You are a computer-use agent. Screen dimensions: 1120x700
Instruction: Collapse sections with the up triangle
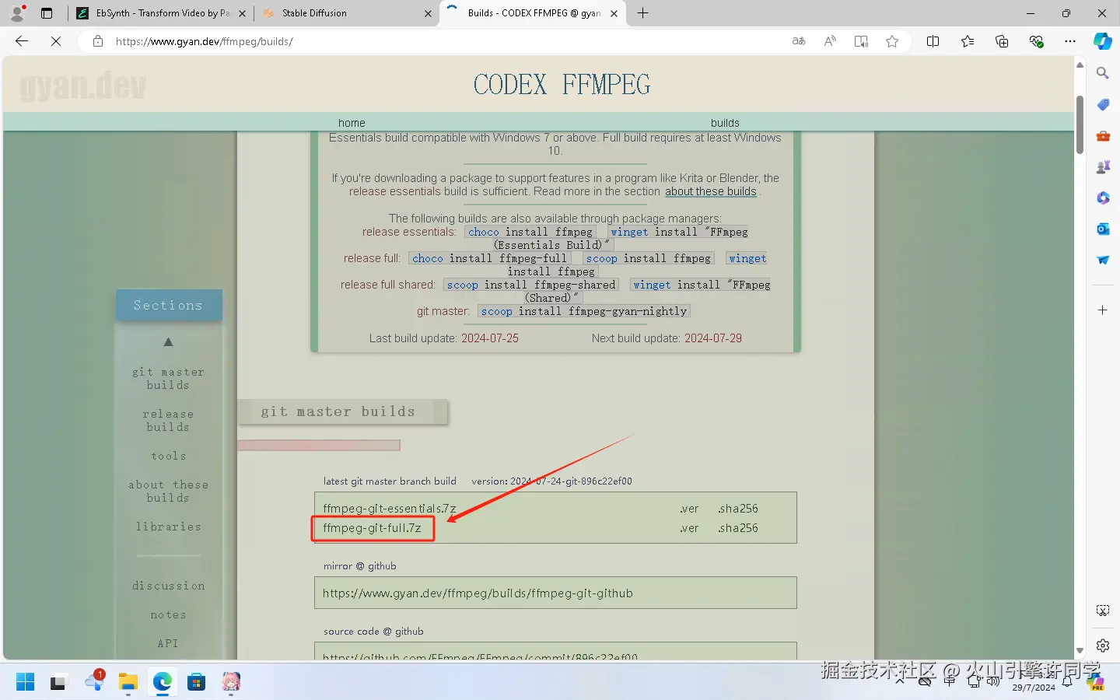[x=168, y=341]
